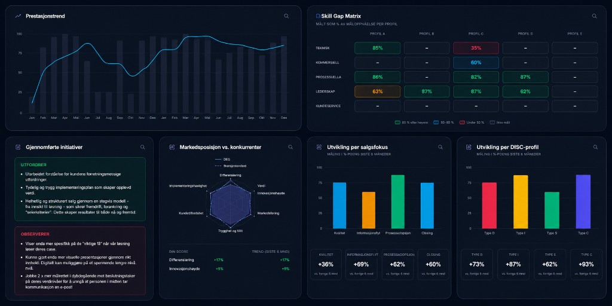
Task: Select the Kommersiell Profil C cell showing 60%
Action: (476, 62)
